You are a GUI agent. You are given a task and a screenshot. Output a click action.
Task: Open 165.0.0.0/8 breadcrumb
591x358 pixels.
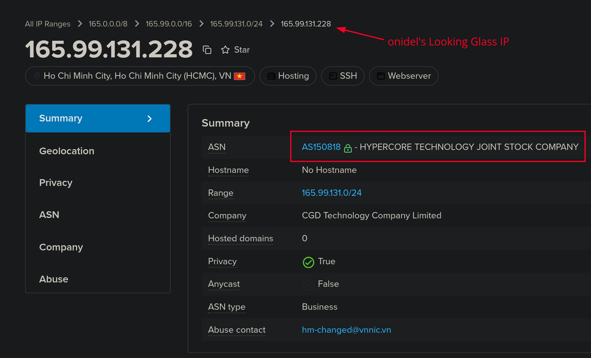point(108,24)
